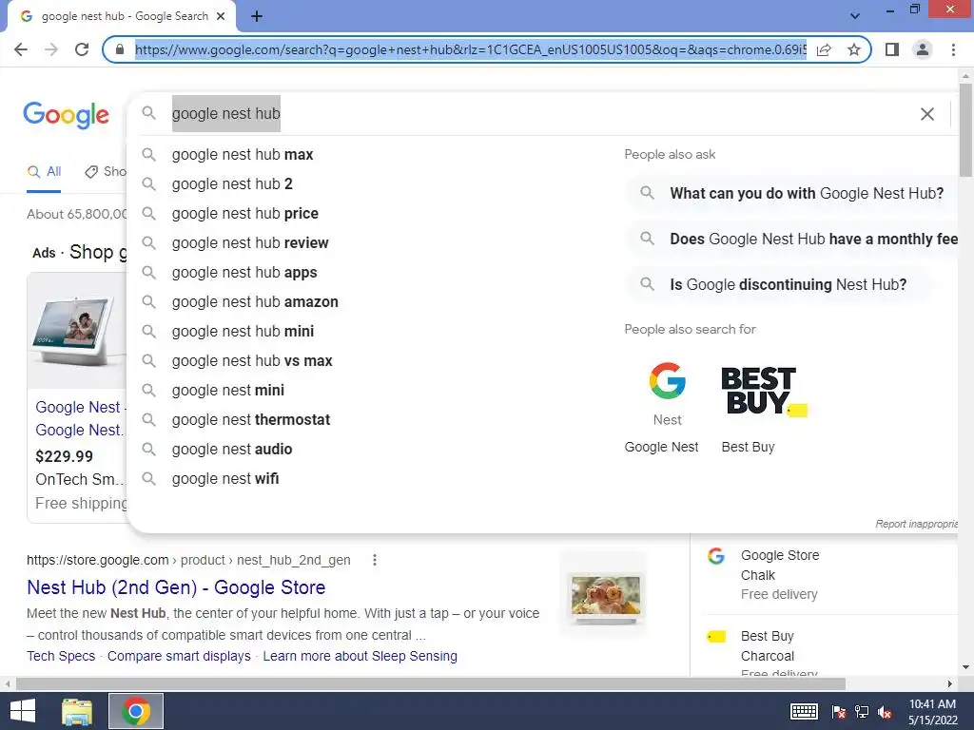Viewport: 974px width, 730px height.
Task: Click Report inappropriate predictions link
Action: pyautogui.click(x=916, y=524)
